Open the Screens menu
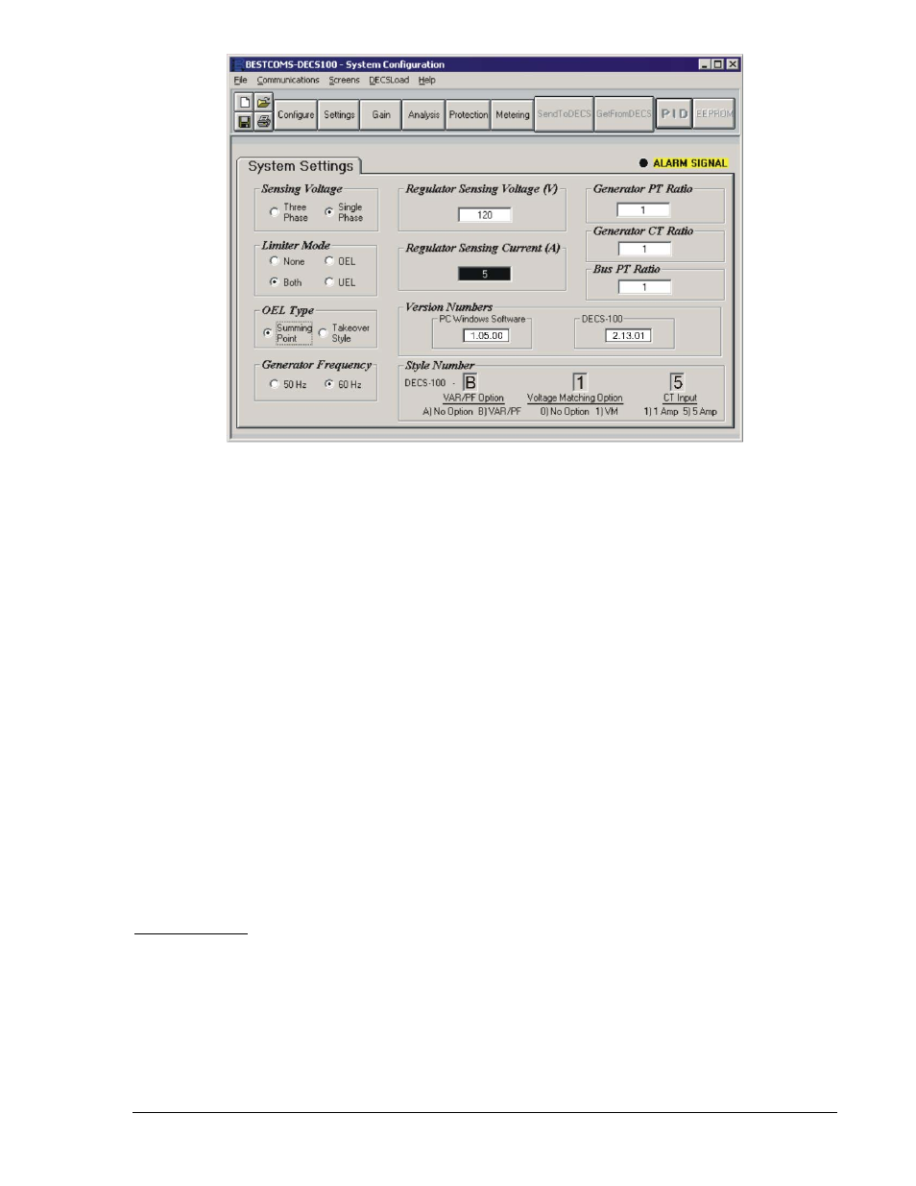The width and height of the screenshot is (916, 1186). pos(344,81)
